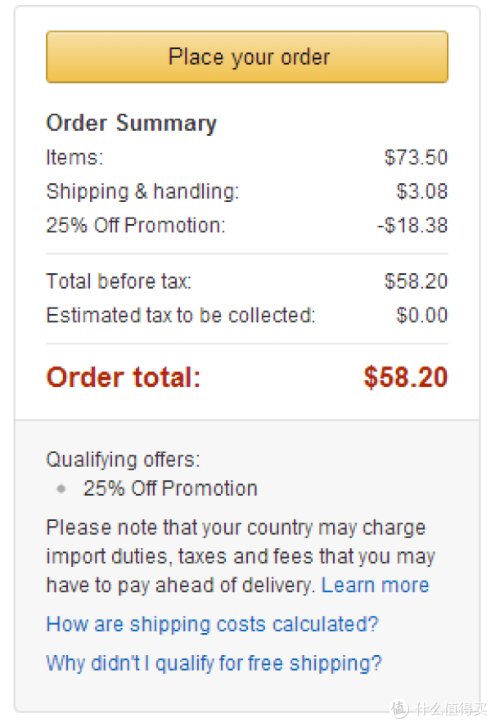Viewport: 491px width, 723px height.
Task: Open How are shipping costs calculated link
Action: [x=212, y=624]
